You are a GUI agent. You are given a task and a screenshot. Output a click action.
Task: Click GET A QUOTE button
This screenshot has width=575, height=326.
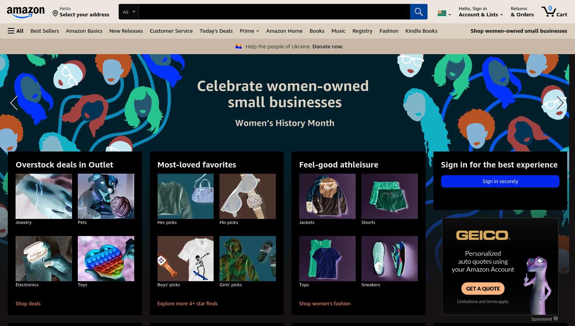483,289
